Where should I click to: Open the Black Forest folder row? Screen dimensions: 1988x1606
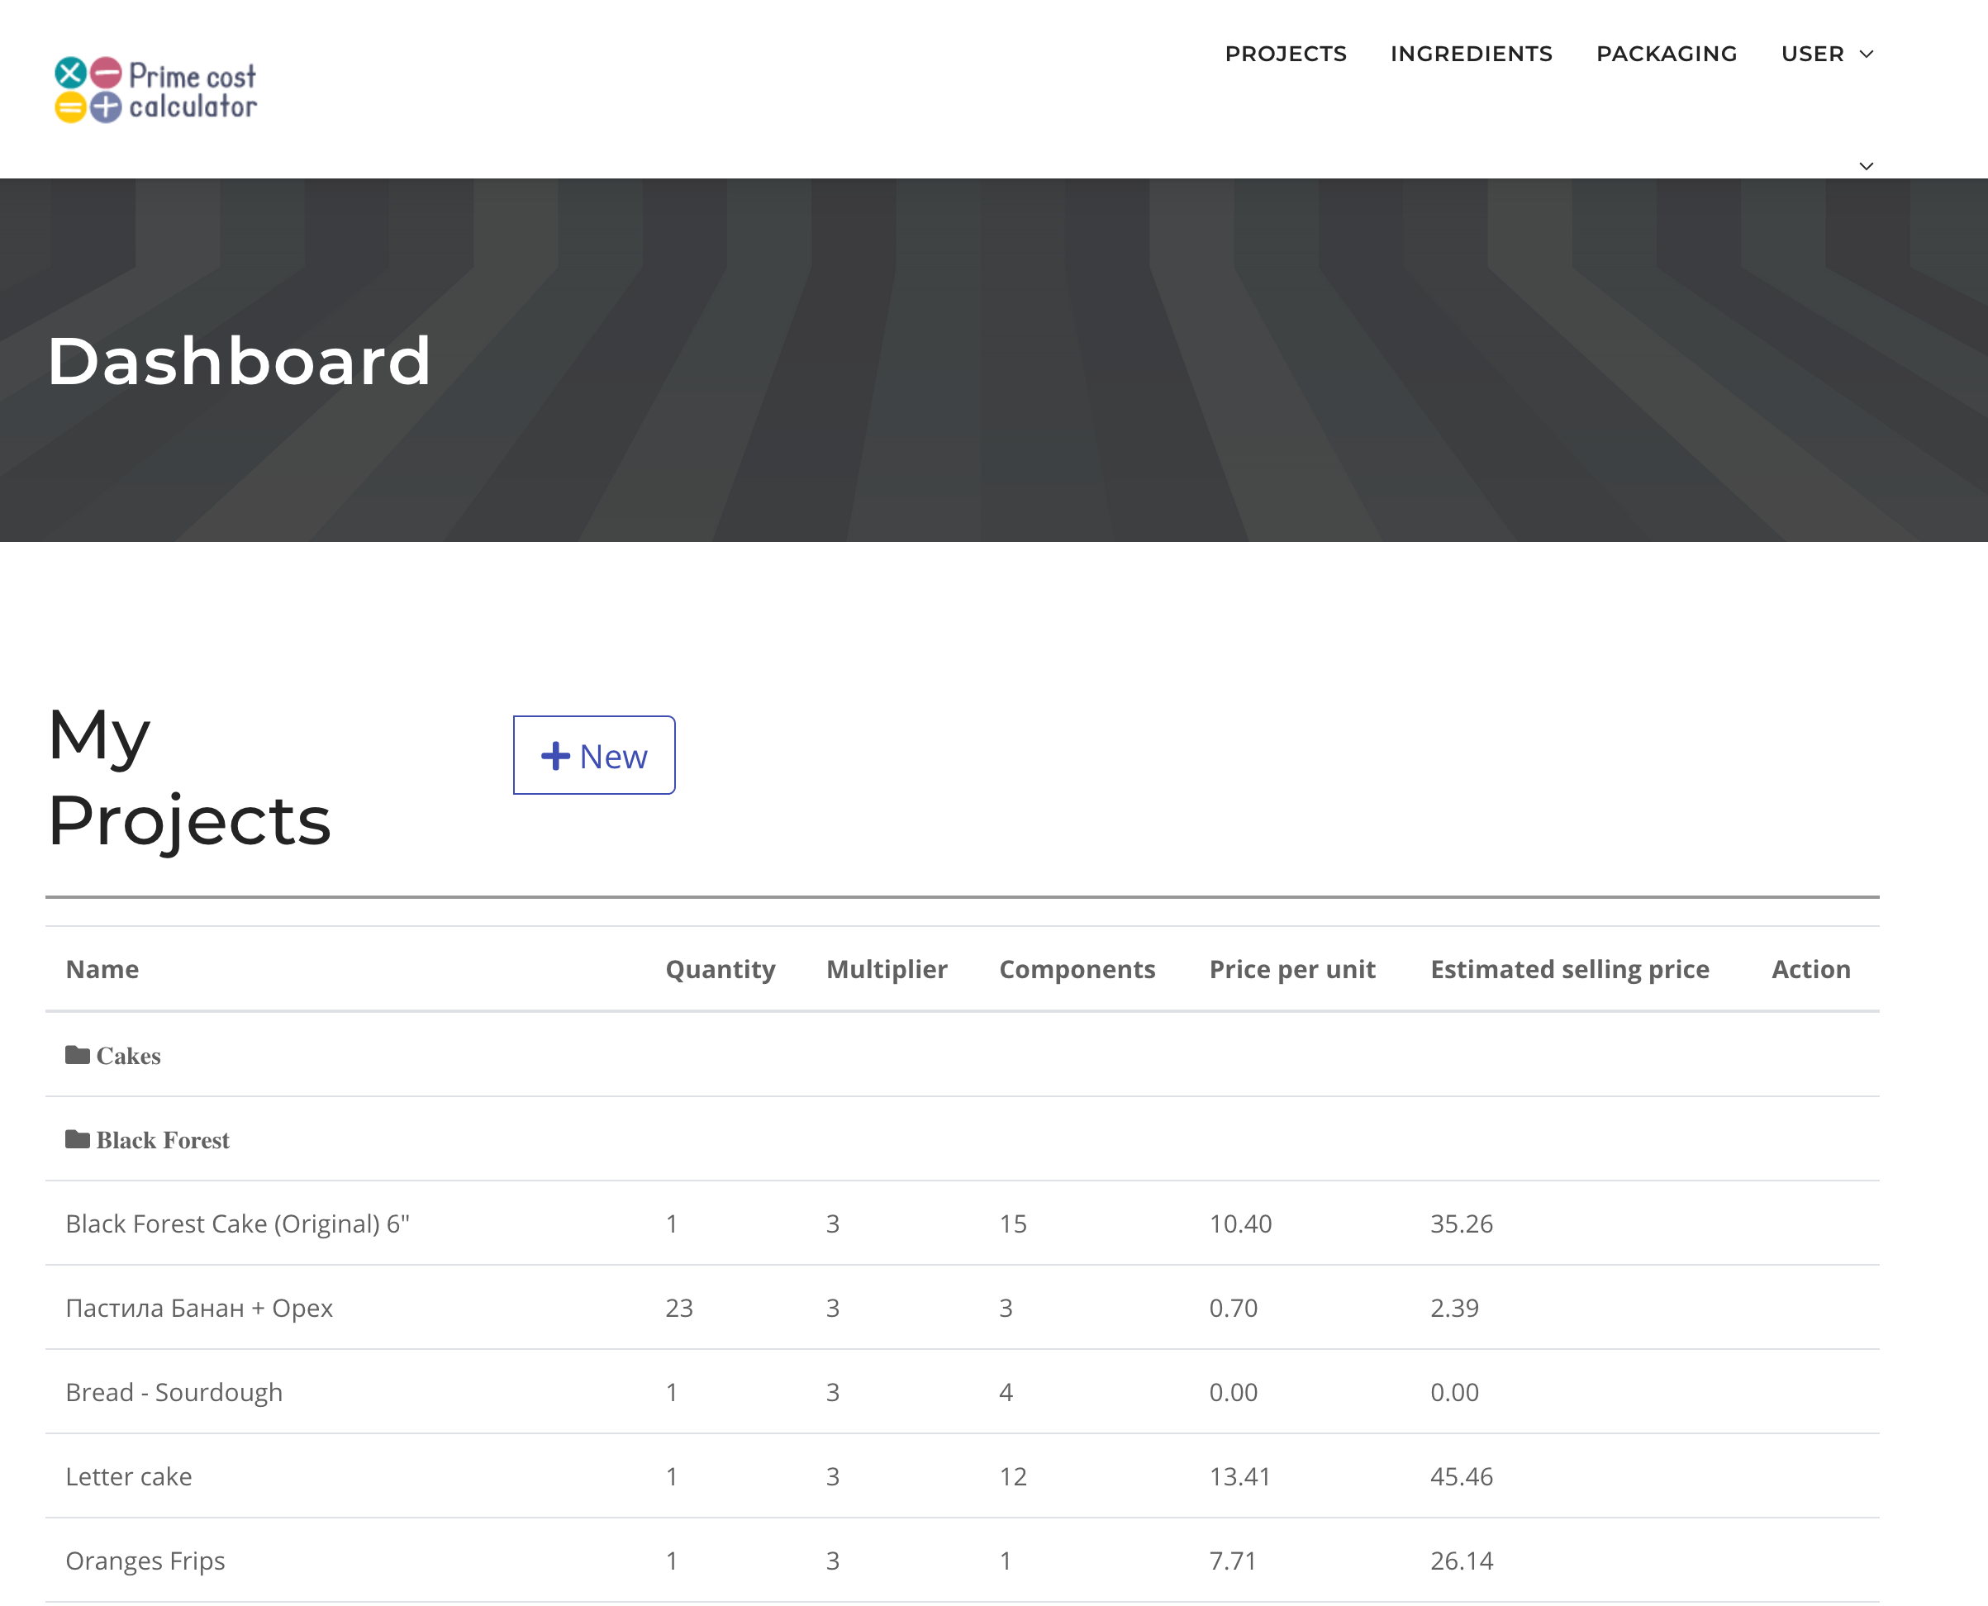click(163, 1140)
